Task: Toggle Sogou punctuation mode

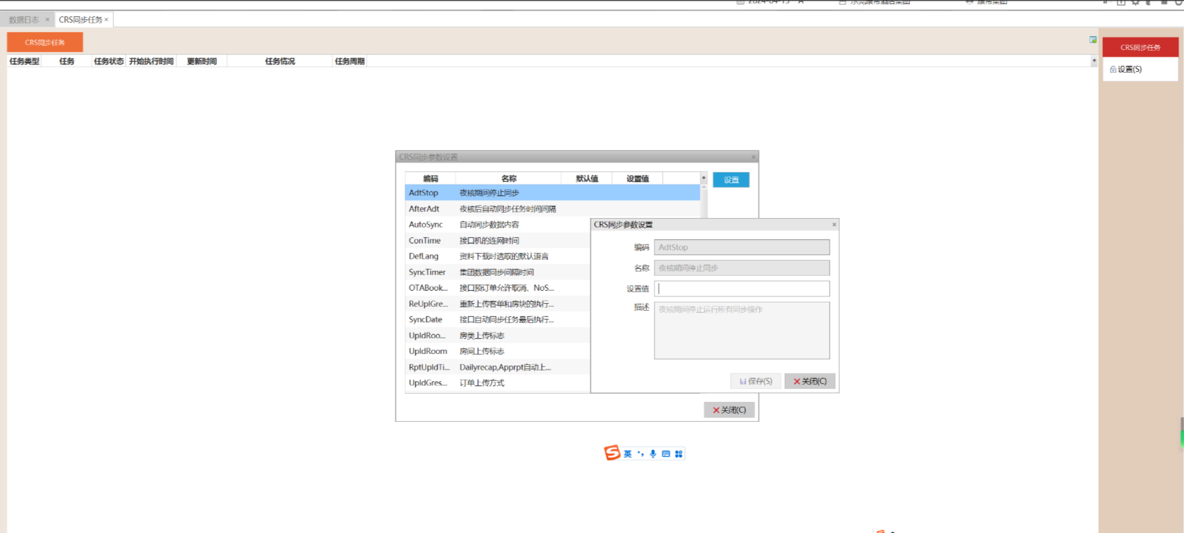Action: pyautogui.click(x=640, y=454)
